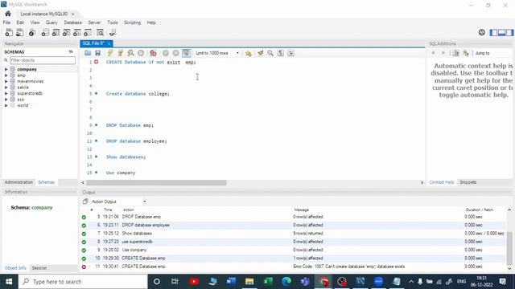Click the create new schema icon
Image resolution: width=515 pixels, height=289 pixels.
45,32
